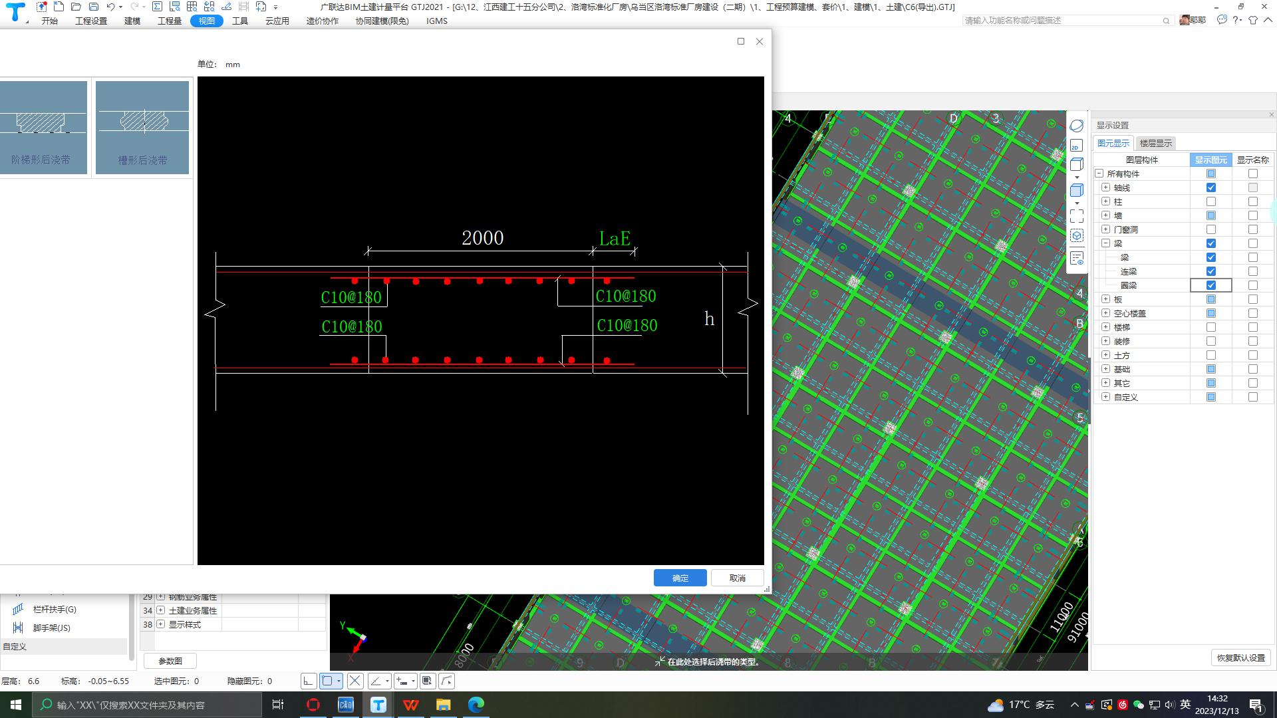The image size is (1277, 718).
Task: Toggle 楼梯 display element checkbox
Action: [1211, 327]
